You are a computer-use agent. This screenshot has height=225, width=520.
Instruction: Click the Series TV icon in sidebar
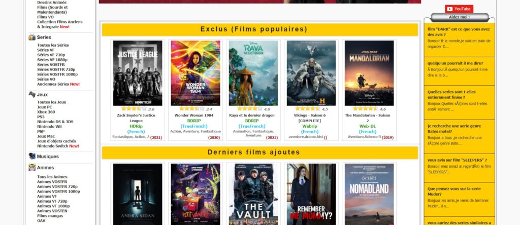[x=32, y=37]
